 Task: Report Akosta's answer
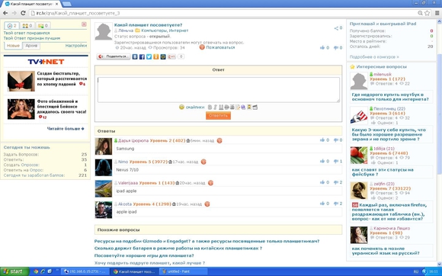[207, 204]
